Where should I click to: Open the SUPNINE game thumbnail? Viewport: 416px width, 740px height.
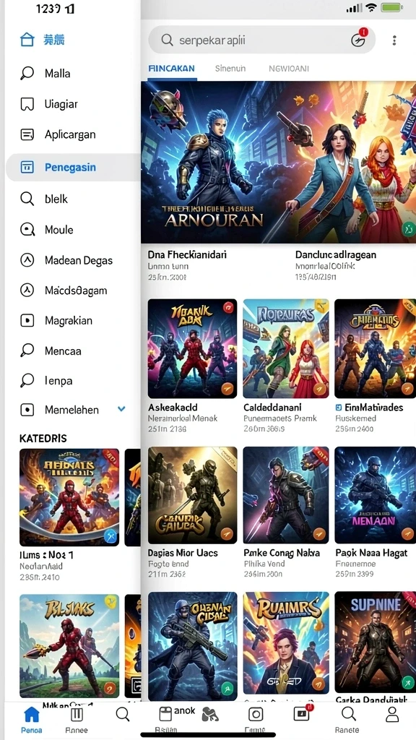pyautogui.click(x=375, y=642)
